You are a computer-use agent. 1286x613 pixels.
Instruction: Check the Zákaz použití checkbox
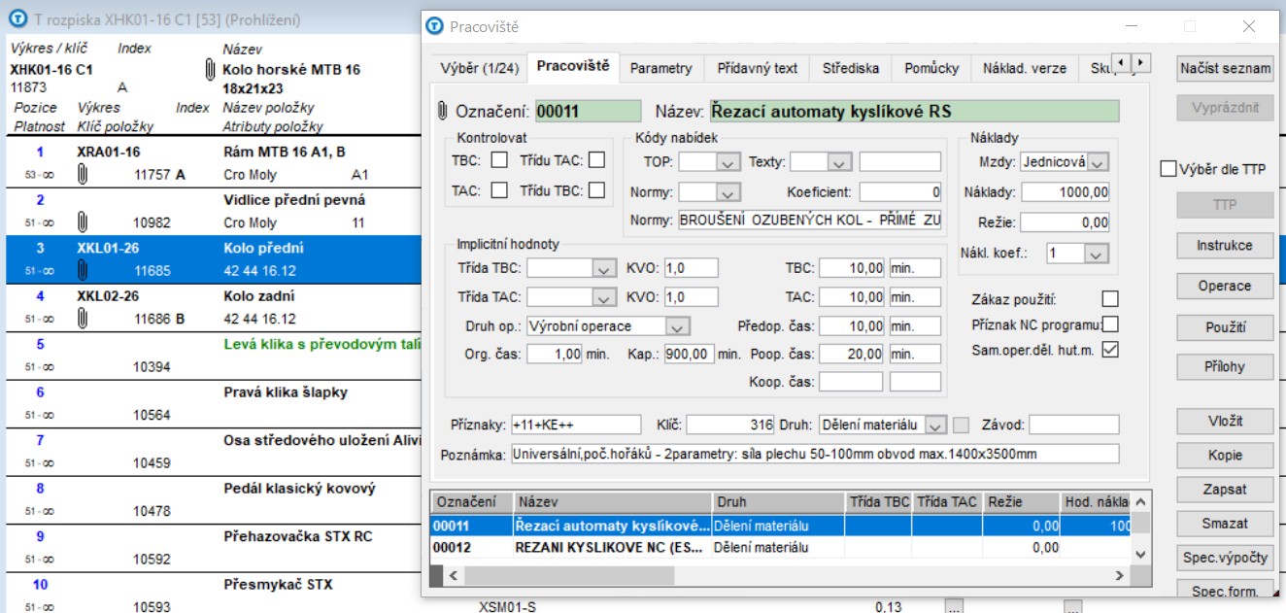click(x=1110, y=298)
